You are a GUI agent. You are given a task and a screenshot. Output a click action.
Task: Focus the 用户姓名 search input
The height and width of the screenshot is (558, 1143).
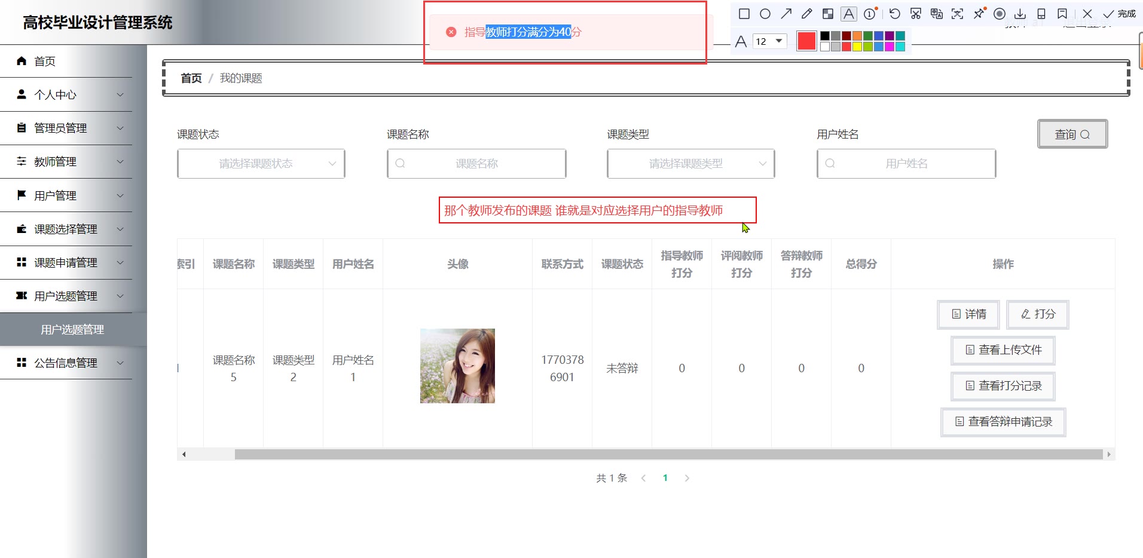click(906, 164)
